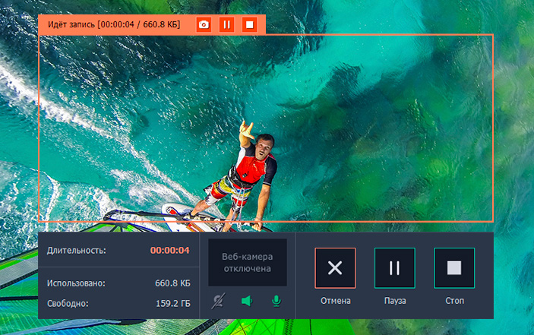This screenshot has width=534, height=335.
Task: Toggle the green microphone icon
Action: (x=276, y=301)
